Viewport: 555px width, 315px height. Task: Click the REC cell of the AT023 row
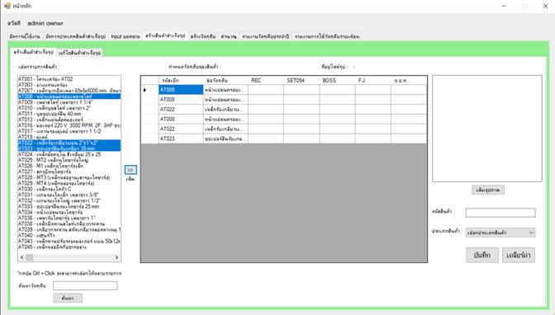[266, 139]
